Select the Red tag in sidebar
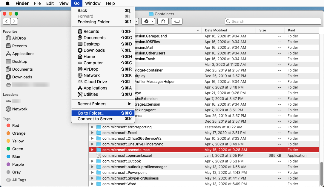The width and height of the screenshot is (324, 187). point(13,125)
